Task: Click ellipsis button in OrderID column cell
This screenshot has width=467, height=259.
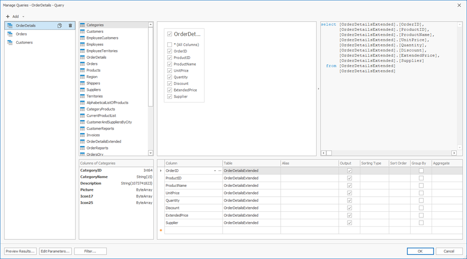Action: pyautogui.click(x=220, y=171)
